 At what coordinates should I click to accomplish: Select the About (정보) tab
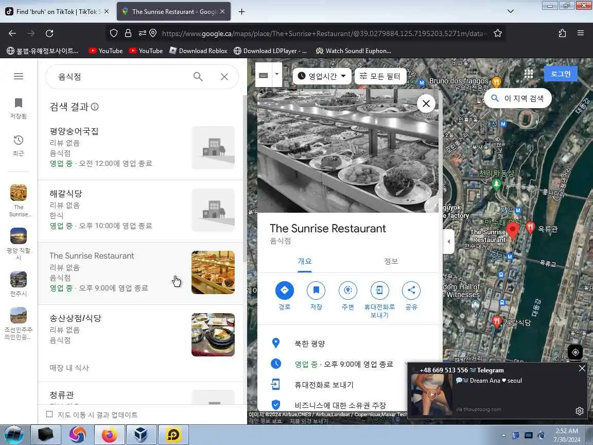point(391,262)
